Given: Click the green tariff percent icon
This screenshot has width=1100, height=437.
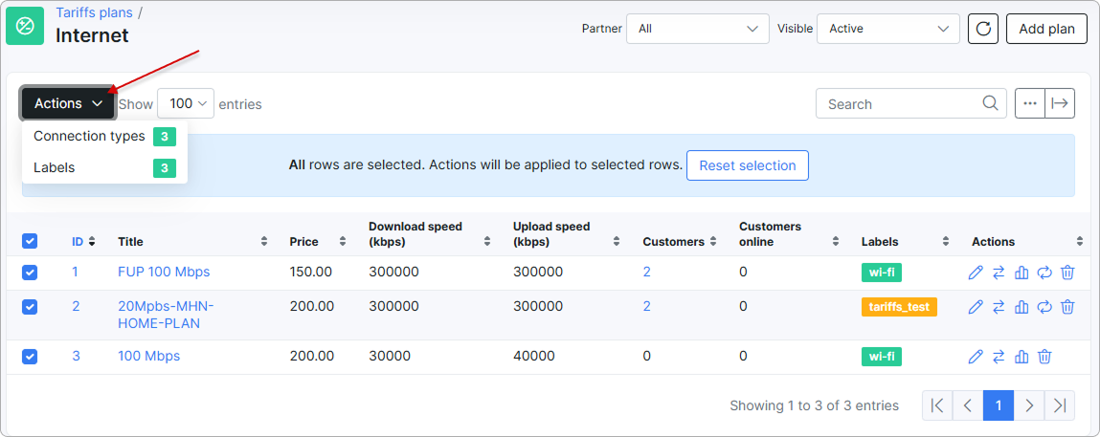Looking at the screenshot, I should pyautogui.click(x=25, y=27).
